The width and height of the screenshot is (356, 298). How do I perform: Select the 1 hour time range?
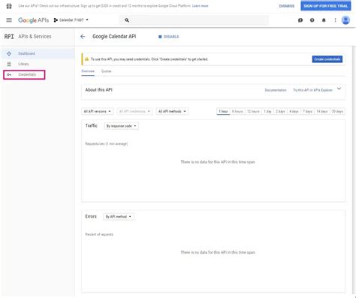(223, 111)
